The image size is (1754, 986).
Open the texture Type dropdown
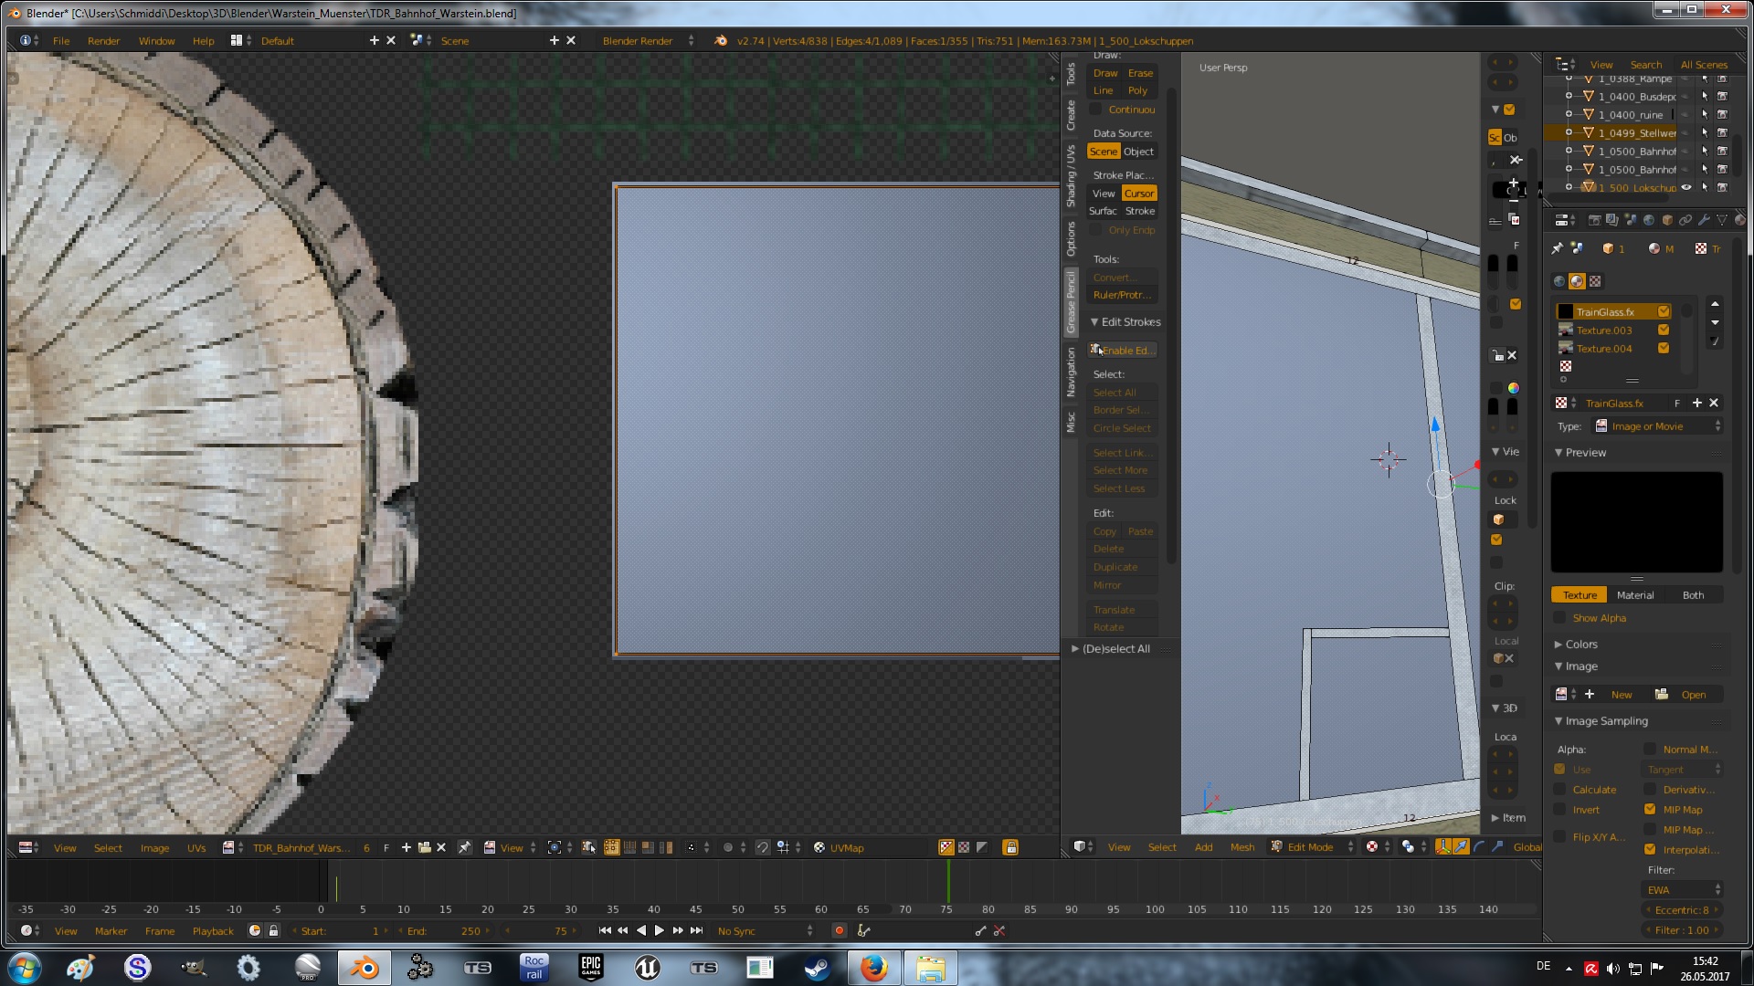click(x=1657, y=426)
